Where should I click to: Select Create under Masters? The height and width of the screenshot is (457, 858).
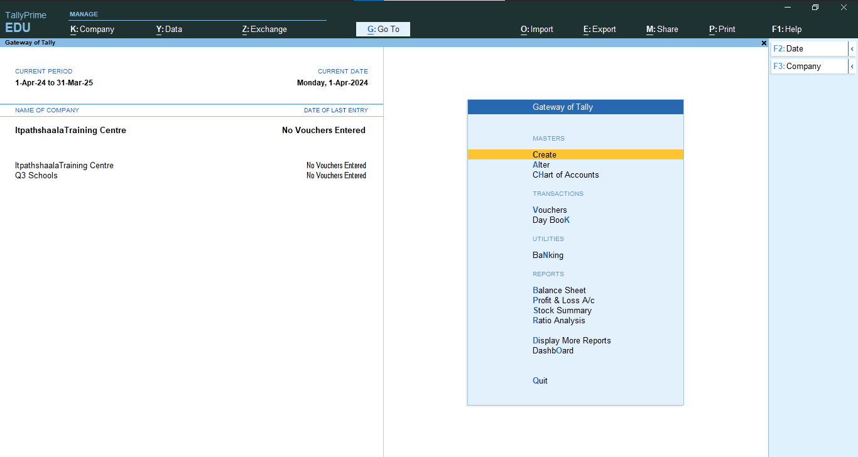[x=575, y=154]
